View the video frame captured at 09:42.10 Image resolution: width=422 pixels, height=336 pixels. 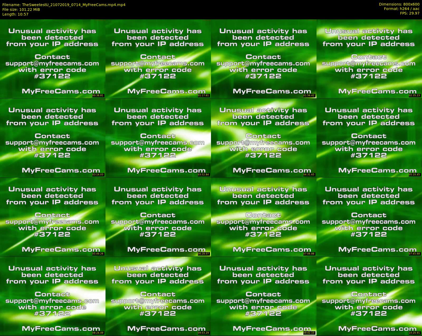[x=263, y=296]
